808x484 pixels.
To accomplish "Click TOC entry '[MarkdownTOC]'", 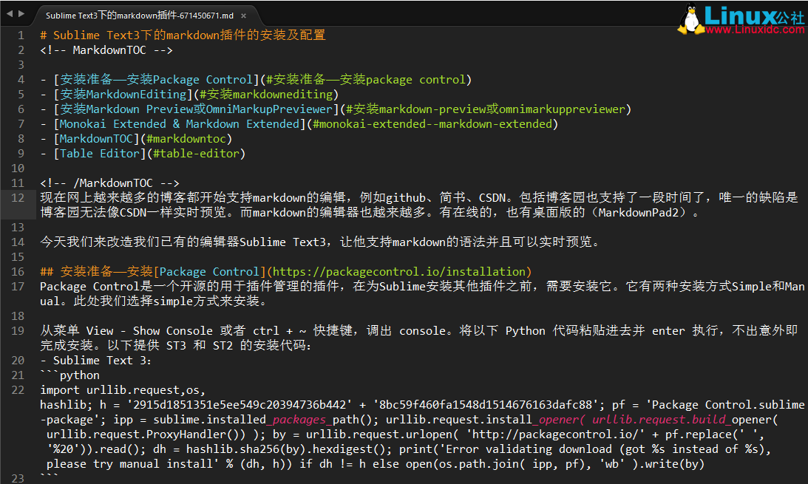I will point(96,138).
